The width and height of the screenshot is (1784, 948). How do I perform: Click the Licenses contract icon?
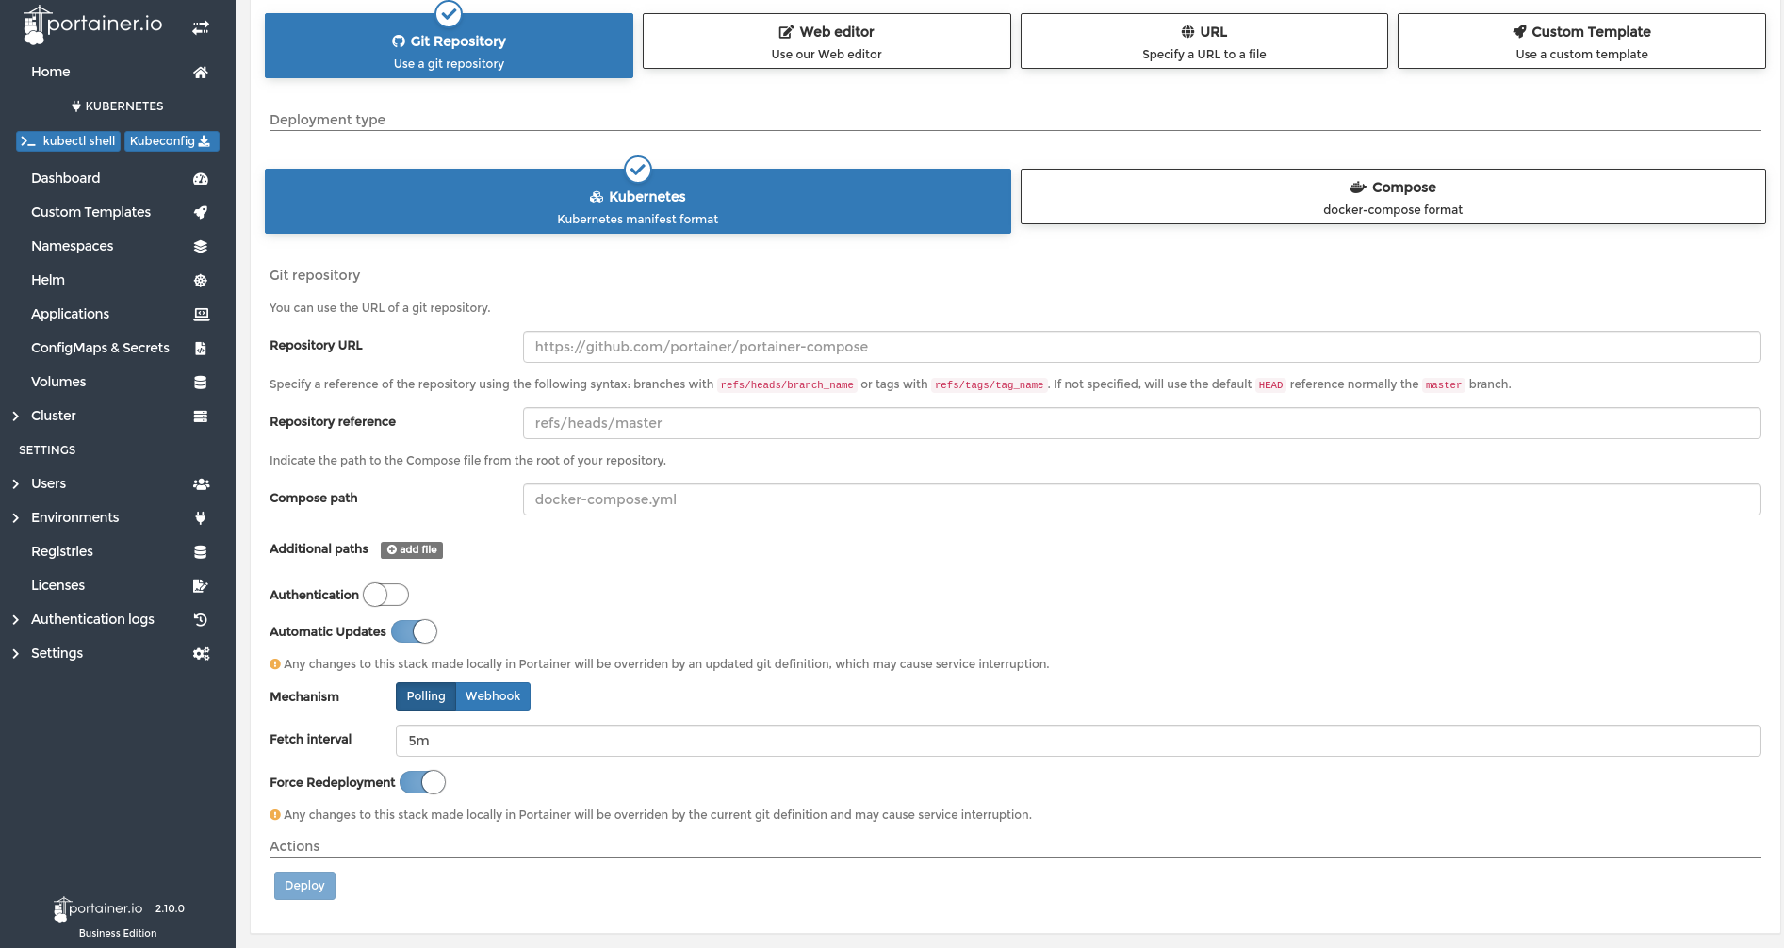point(200,586)
